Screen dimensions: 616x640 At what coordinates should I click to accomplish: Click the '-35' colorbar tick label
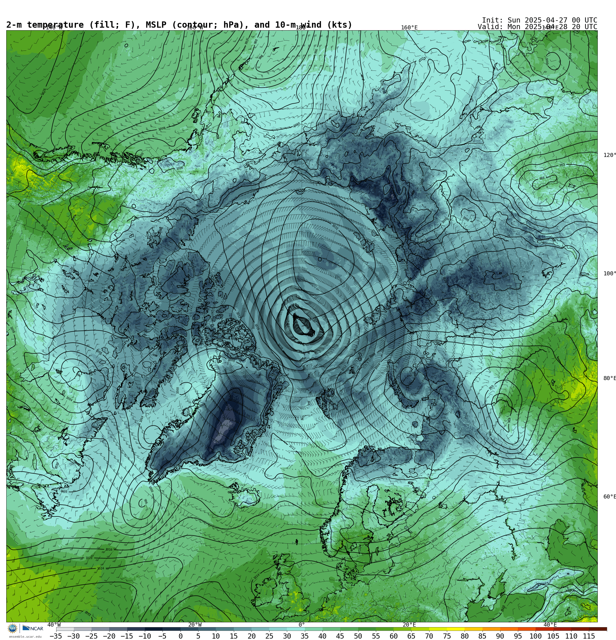click(x=56, y=636)
